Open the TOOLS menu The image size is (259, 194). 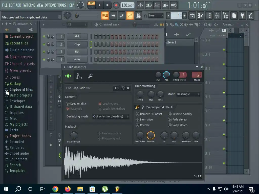click(62, 5)
